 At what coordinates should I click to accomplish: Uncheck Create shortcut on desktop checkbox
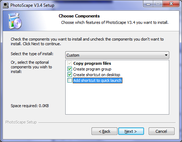coord(70,75)
